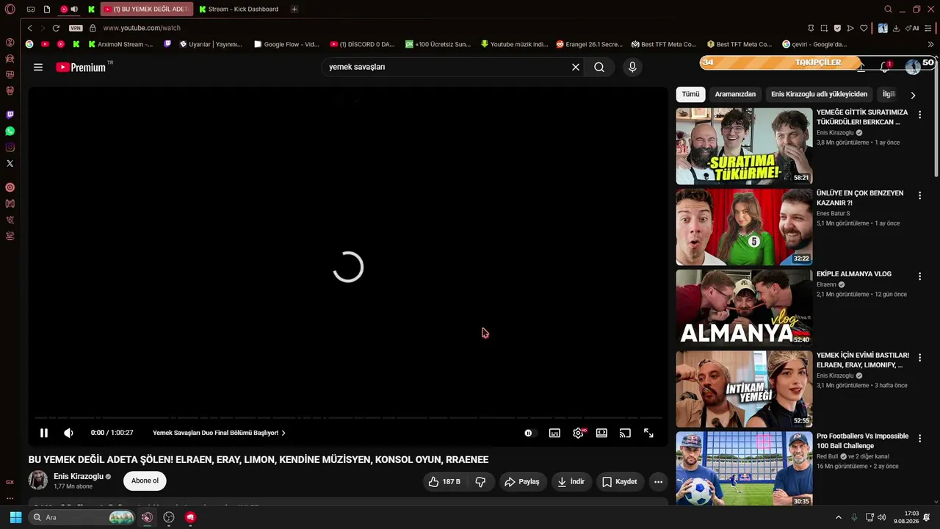940x529 pixels.
Task: Enter full screen mode
Action: point(648,433)
